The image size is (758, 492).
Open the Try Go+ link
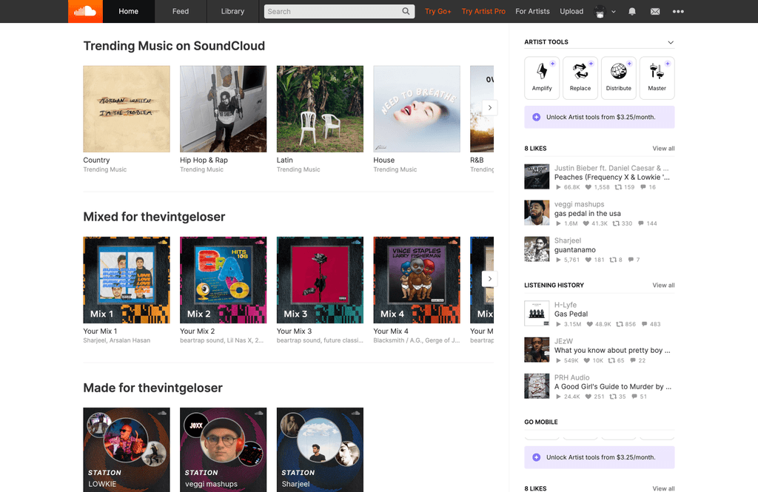[438, 11]
